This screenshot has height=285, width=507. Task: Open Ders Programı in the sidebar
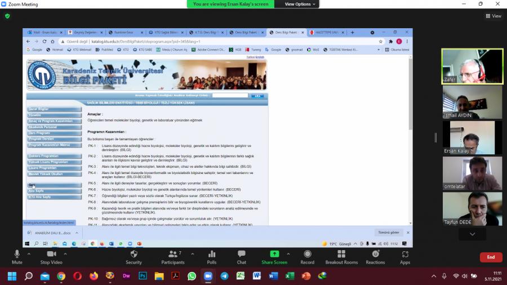54,133
